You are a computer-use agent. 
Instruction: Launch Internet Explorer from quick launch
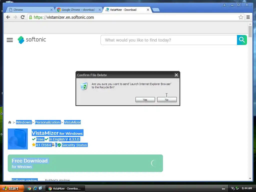[35, 188]
